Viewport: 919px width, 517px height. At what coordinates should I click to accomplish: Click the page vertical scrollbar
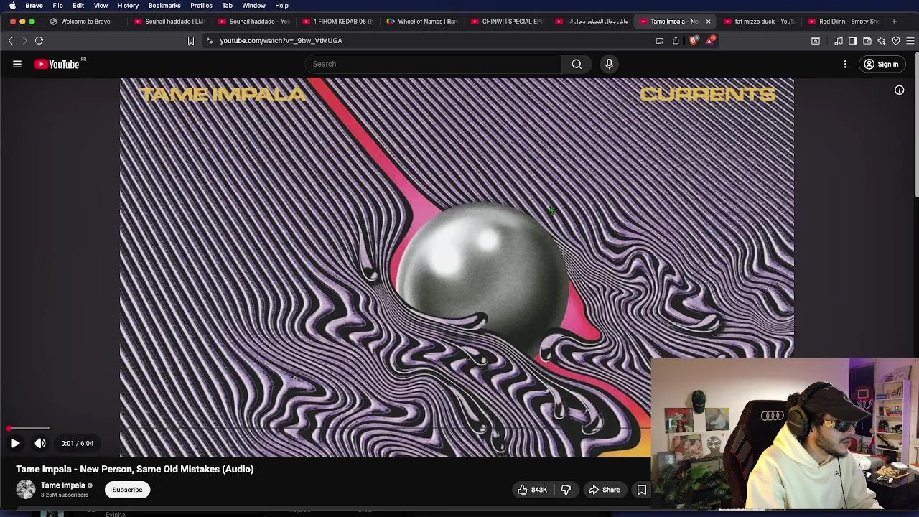click(916, 126)
